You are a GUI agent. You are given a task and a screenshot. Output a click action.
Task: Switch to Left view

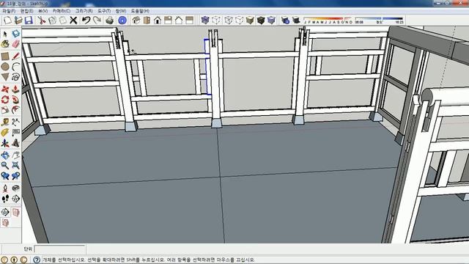190,21
